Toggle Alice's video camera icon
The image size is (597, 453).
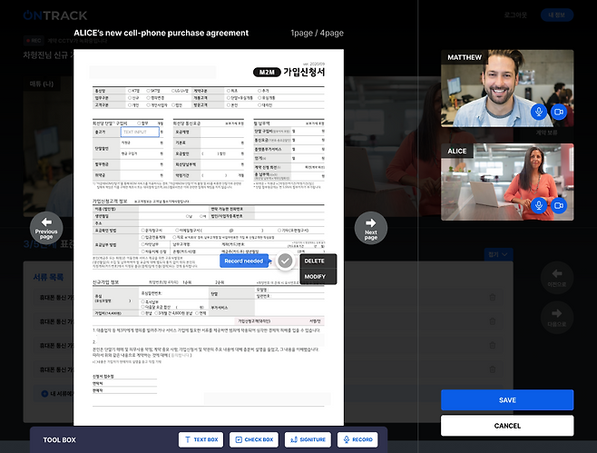[559, 206]
